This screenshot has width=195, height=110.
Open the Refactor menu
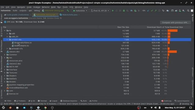(45, 7)
